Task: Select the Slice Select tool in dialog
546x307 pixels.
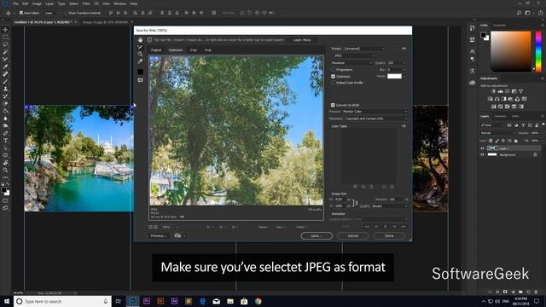Action: coord(140,47)
